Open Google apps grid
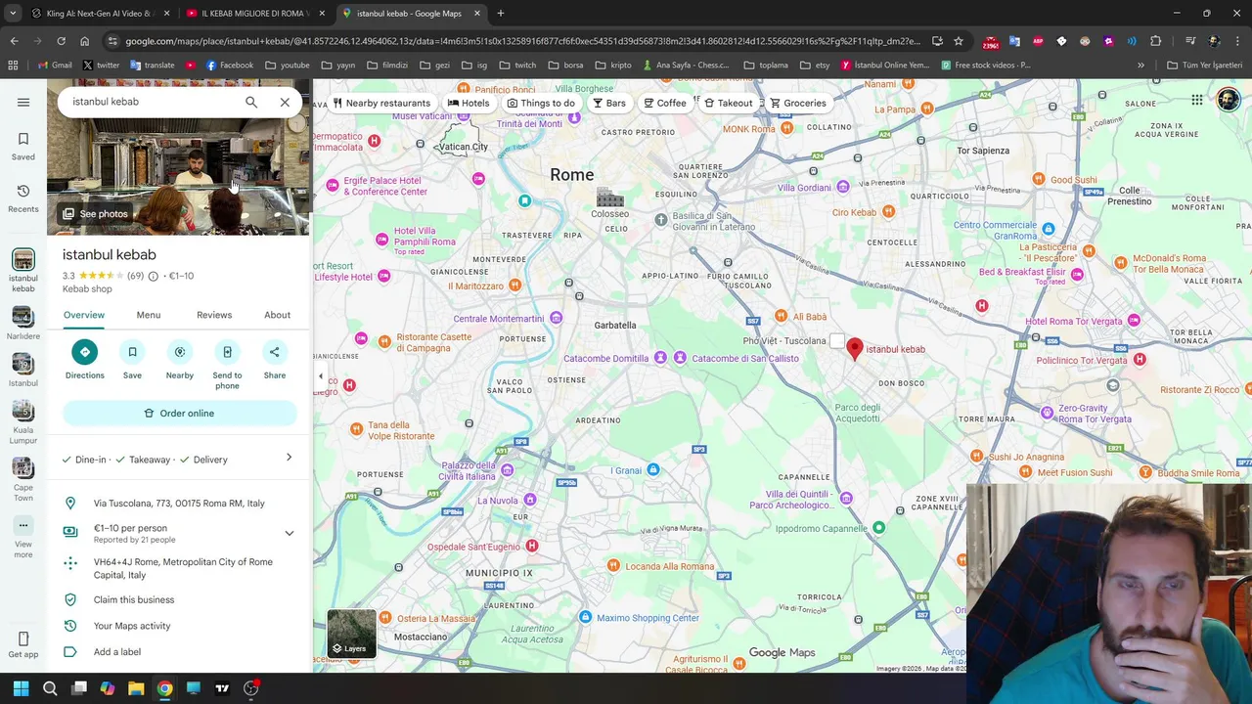 (x=1196, y=100)
